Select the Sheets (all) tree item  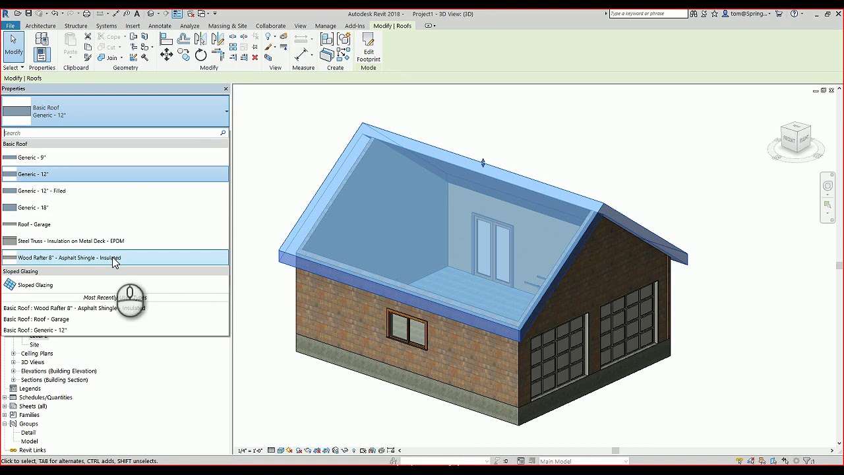tap(33, 406)
